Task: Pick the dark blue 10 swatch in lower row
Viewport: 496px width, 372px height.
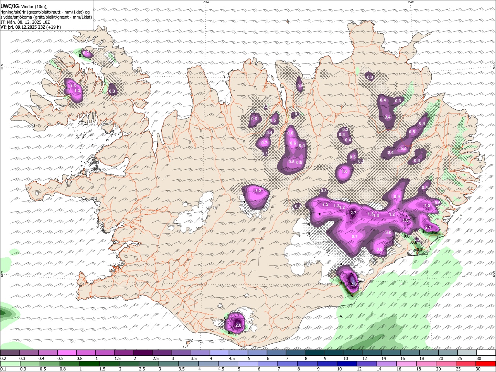Action: 347,363
